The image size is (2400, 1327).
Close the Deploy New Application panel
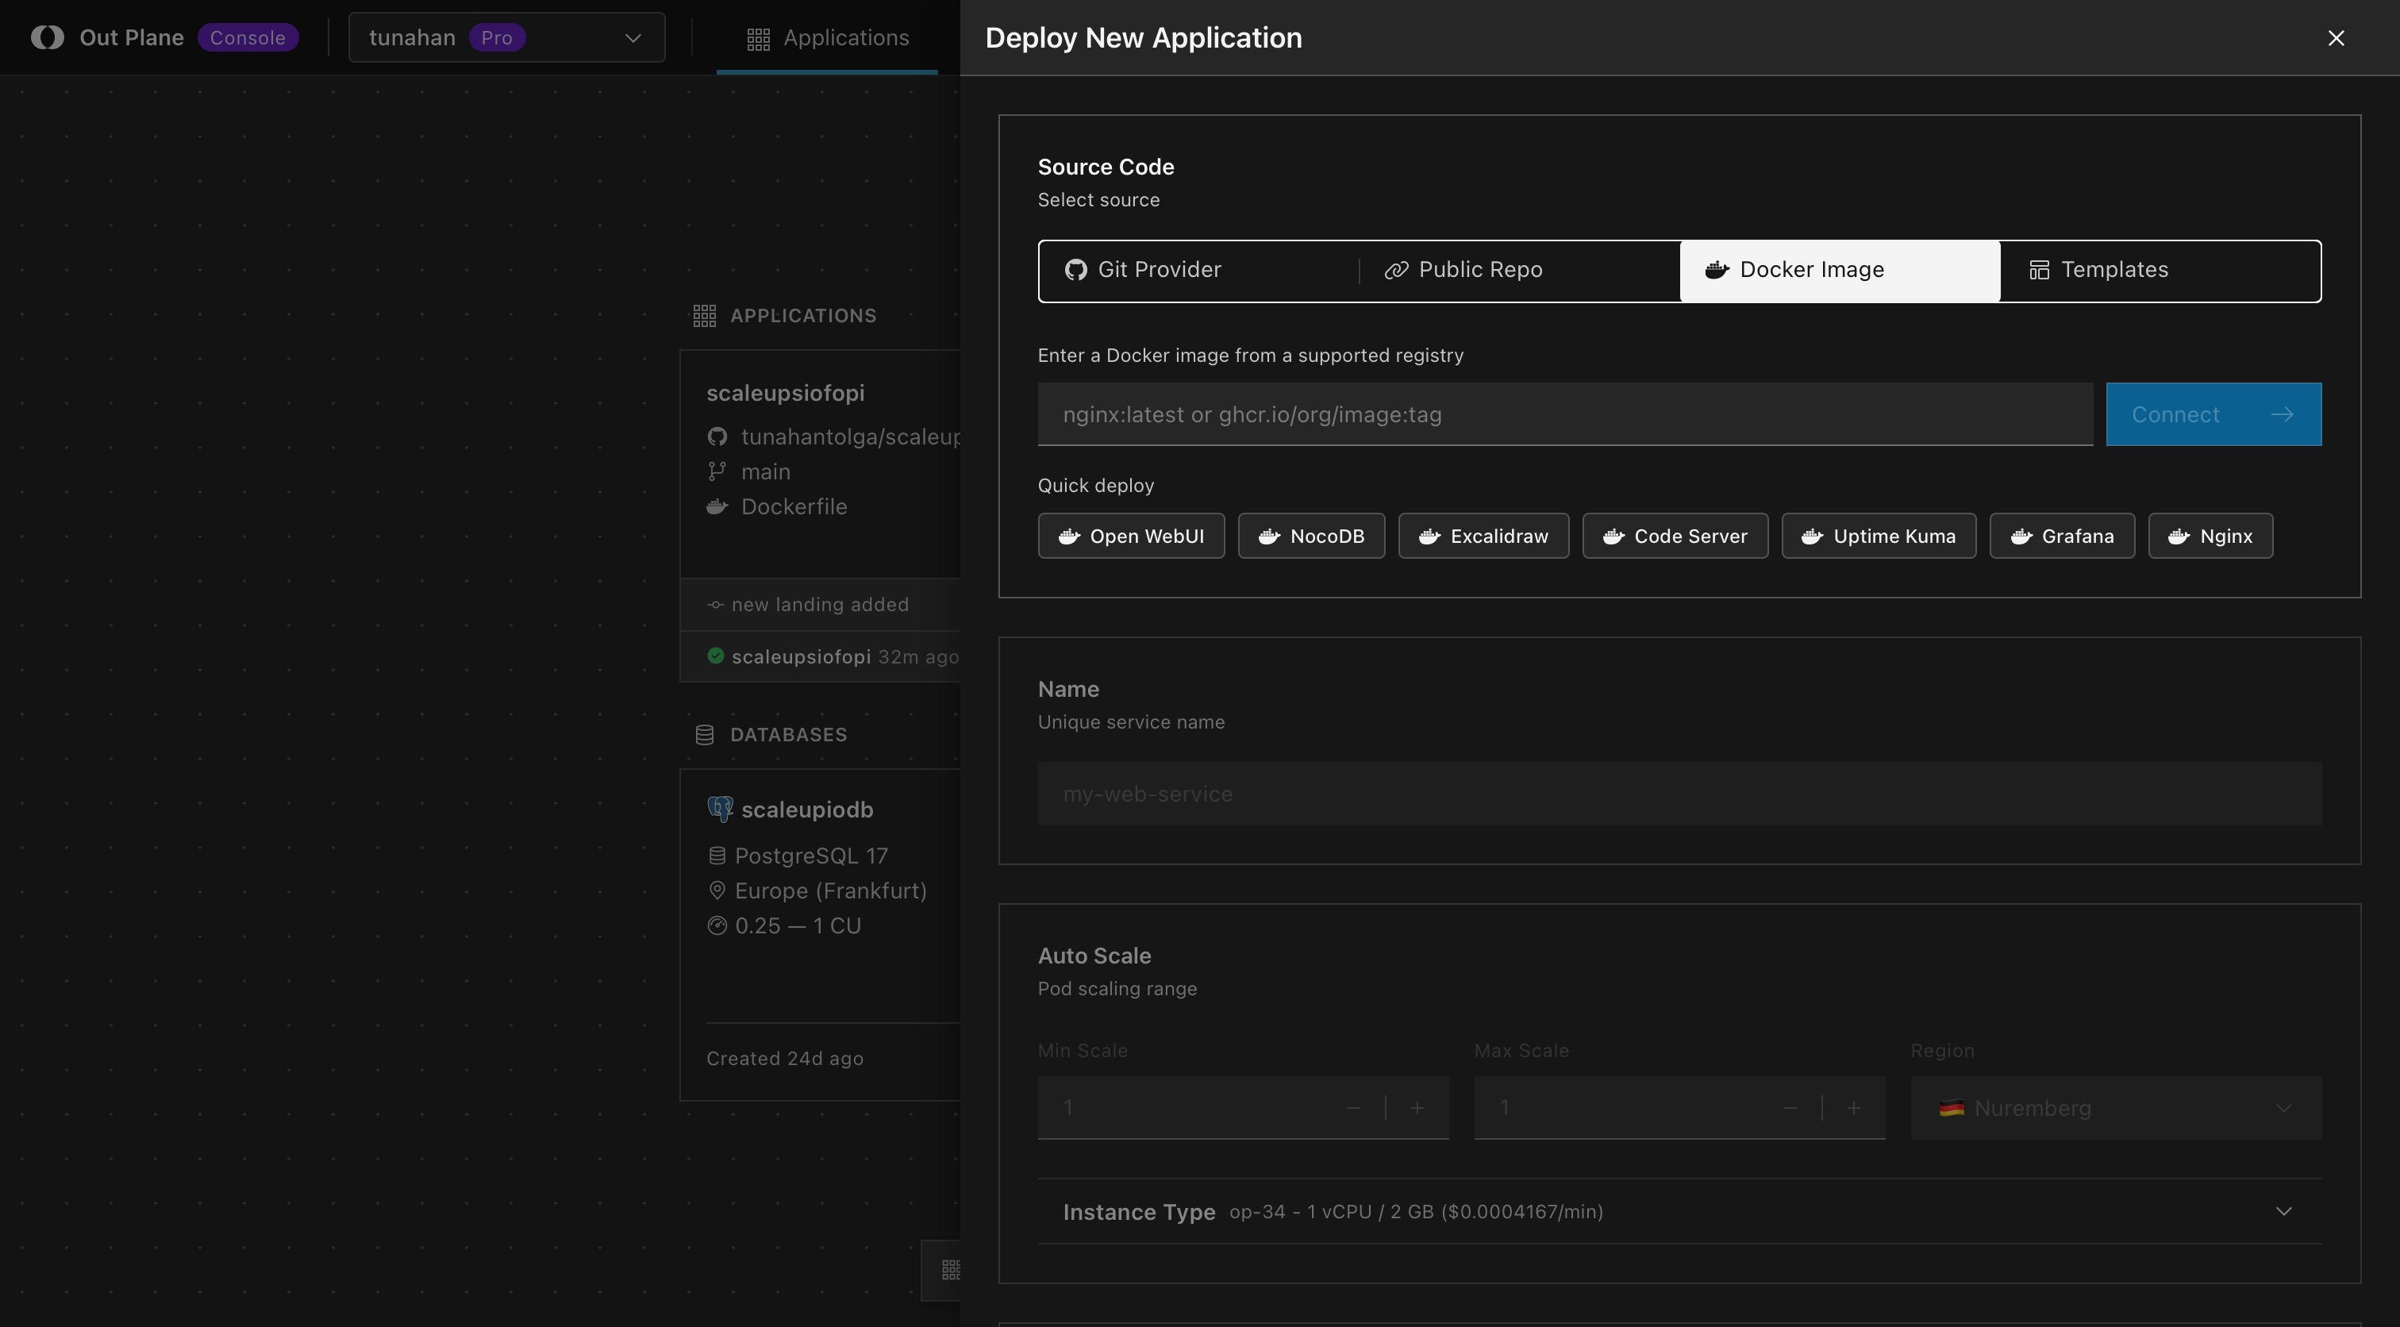click(x=2336, y=38)
